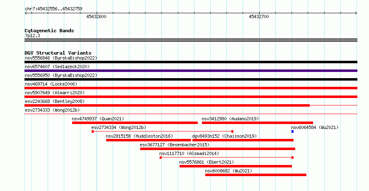Image resolution: width=369 pixels, height=191 pixels.
Task: Select the red esv3677127 variant bar
Action: [x=218, y=149]
